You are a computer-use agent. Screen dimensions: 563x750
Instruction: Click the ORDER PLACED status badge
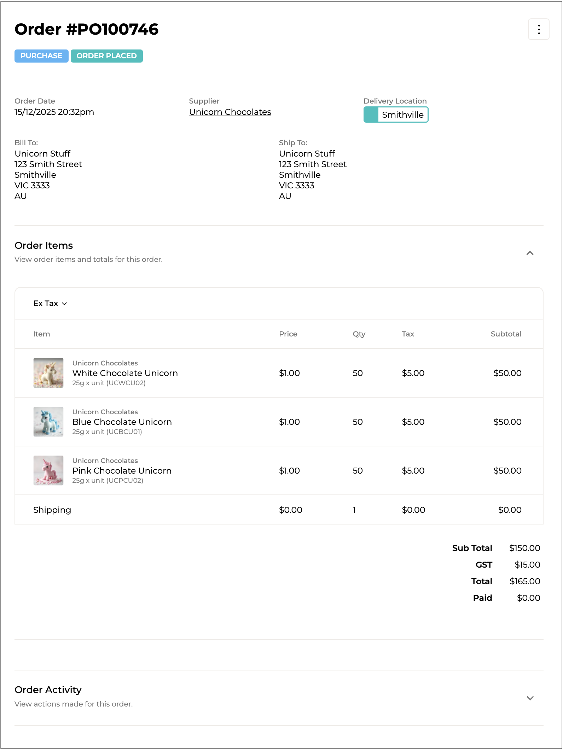coord(106,56)
